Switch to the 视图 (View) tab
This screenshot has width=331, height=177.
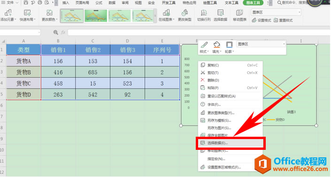point(138,3)
